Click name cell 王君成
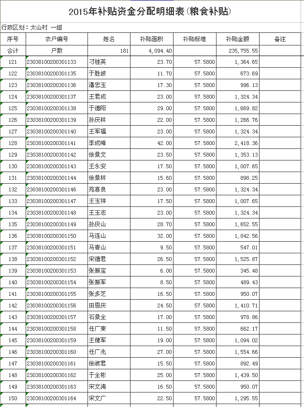 109,97
